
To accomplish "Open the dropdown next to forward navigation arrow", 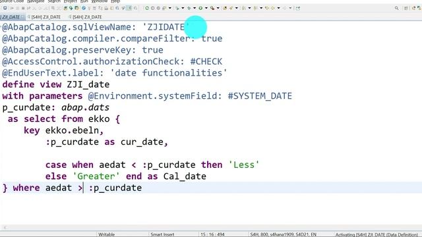I will tap(278, 8).
